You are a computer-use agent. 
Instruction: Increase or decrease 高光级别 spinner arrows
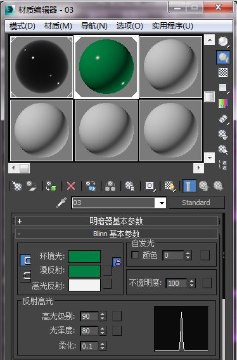coord(103,316)
